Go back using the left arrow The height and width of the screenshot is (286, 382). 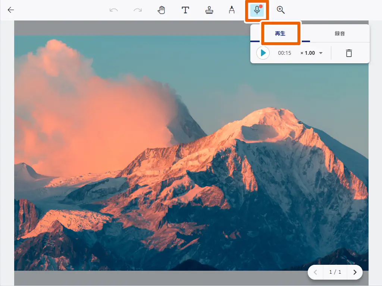click(x=11, y=10)
